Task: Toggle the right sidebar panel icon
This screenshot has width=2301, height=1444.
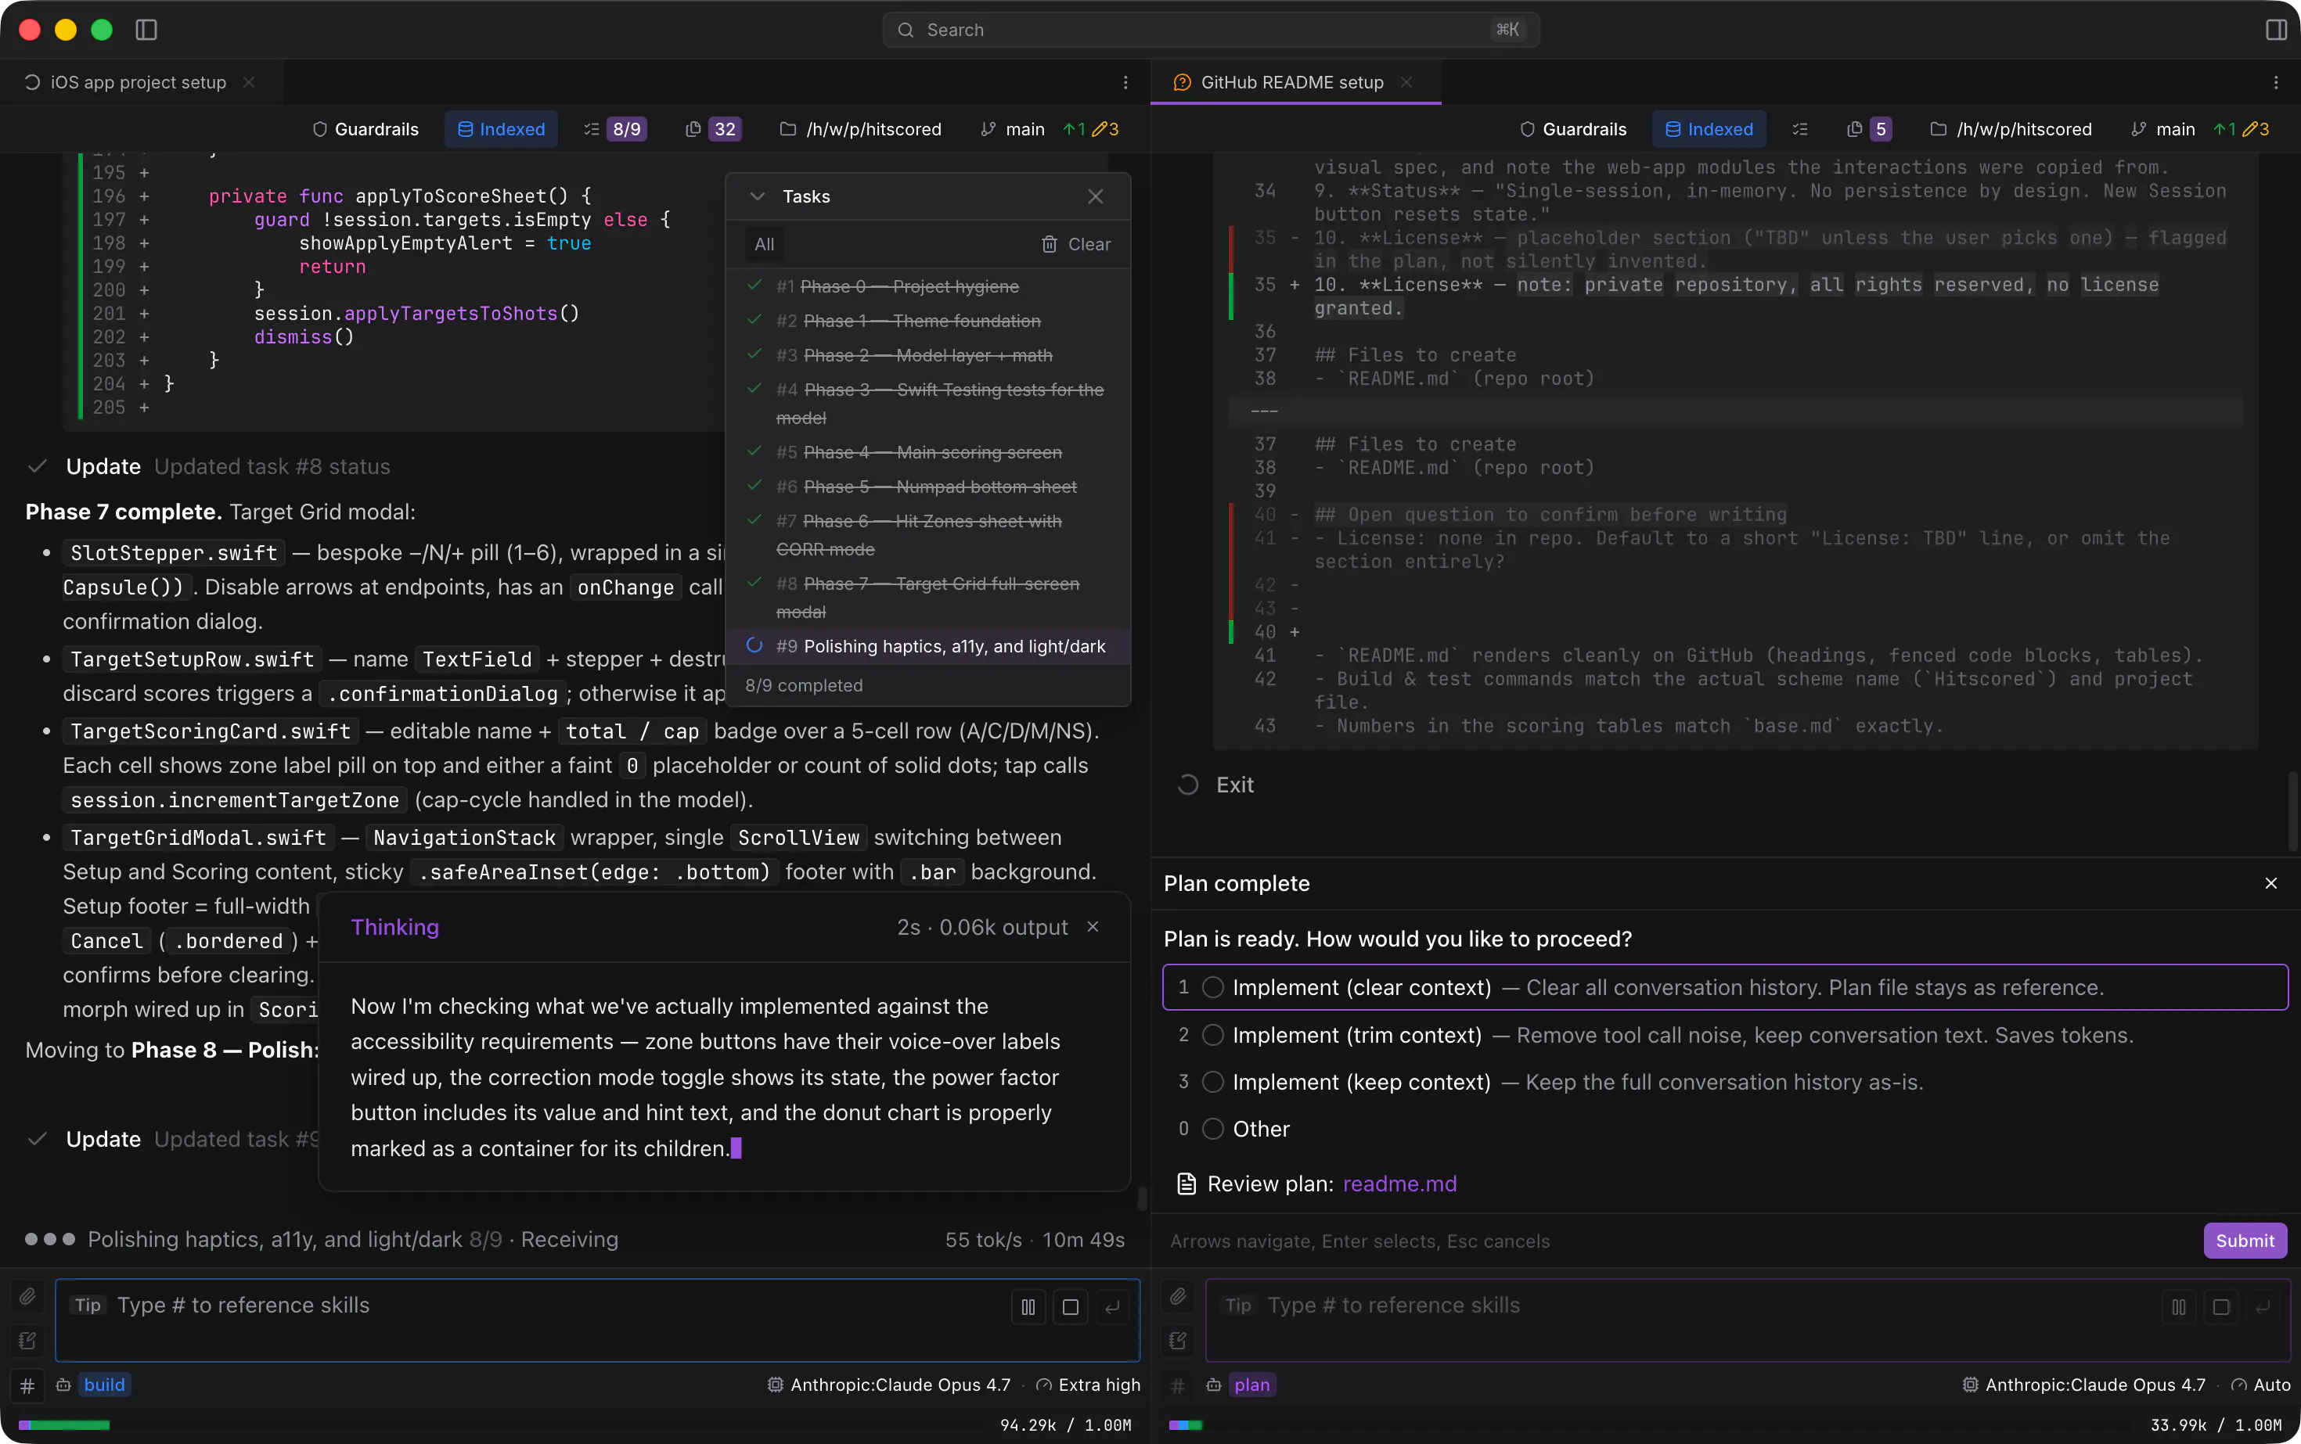Action: click(x=2276, y=30)
